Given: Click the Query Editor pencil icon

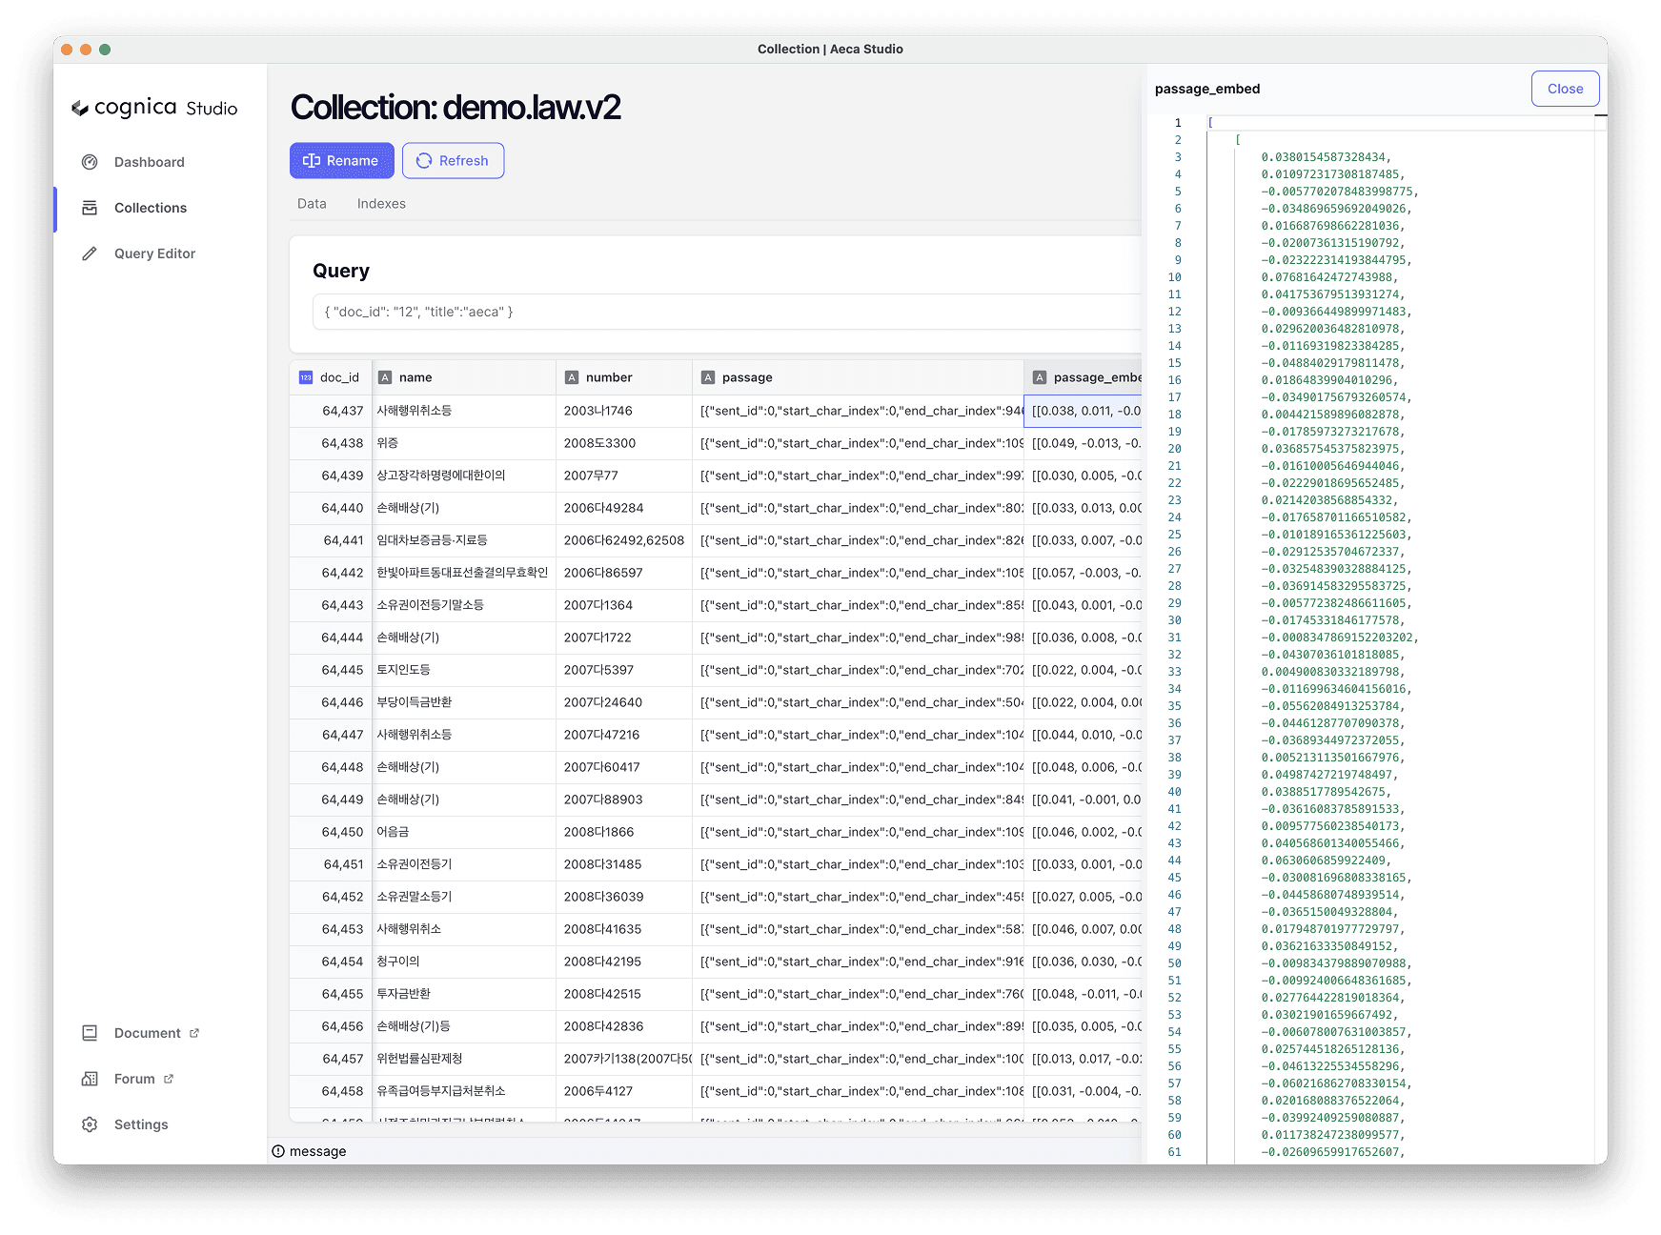Looking at the screenshot, I should click(x=90, y=253).
